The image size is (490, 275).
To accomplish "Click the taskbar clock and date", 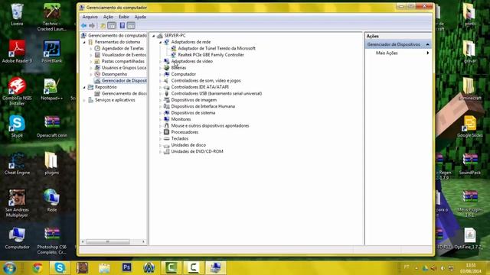I will 471,268.
